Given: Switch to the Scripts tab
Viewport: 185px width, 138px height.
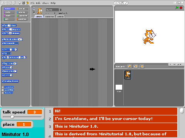Looking at the screenshot, I should point(39,16).
